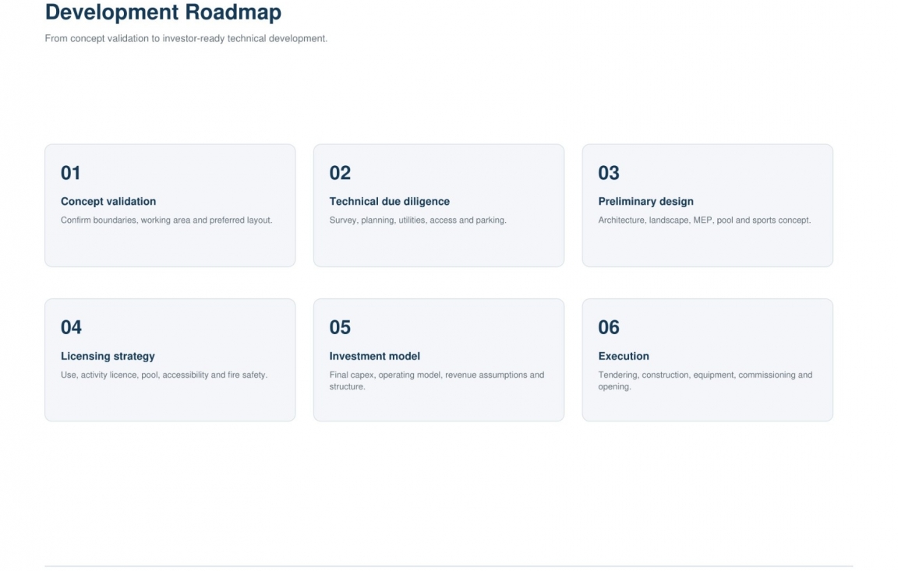Select the subtitle "From concept validation to investor-ready technical development."
898x571 pixels.
(186, 38)
